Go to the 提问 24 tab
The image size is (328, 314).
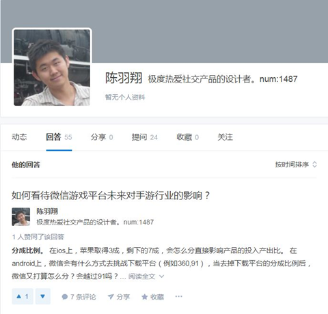coord(145,137)
